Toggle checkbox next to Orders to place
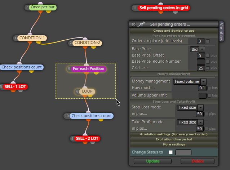Image resolution: width=230 pixels, height=170 pixels. pyautogui.click(x=208, y=41)
